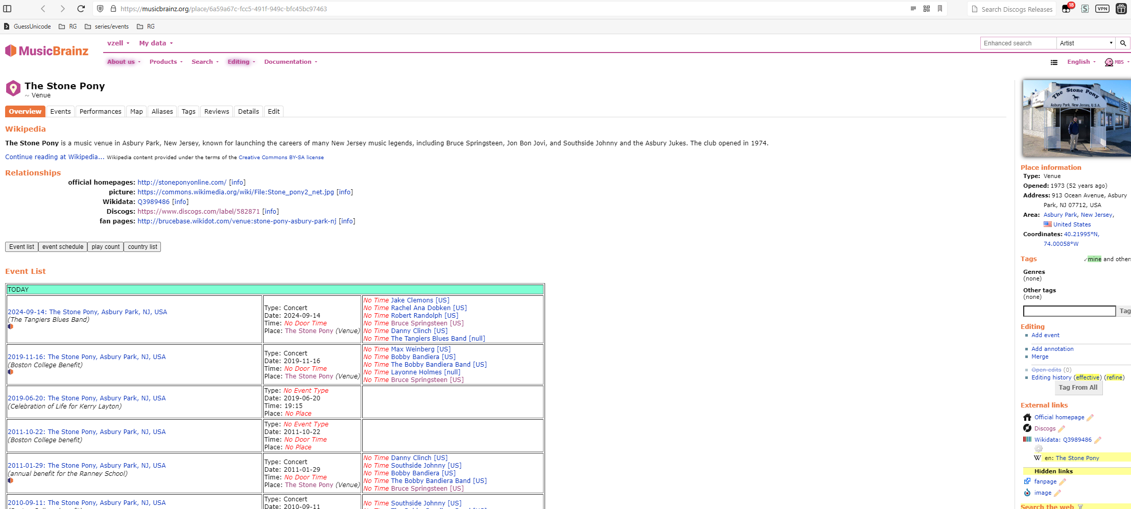
Task: Click the VPN icon in browser toolbar
Action: click(x=1102, y=9)
